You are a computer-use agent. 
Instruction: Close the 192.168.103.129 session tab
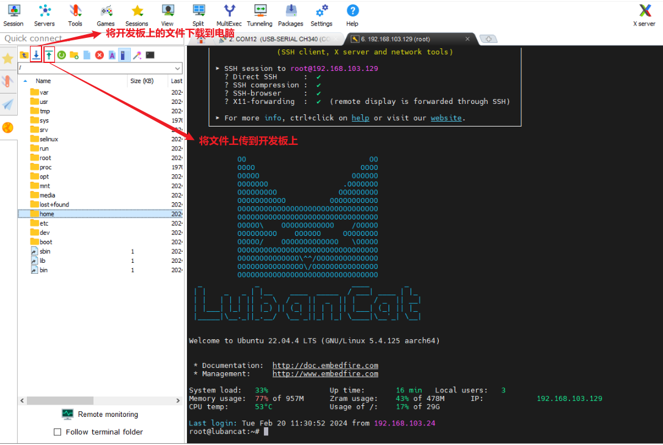click(467, 39)
